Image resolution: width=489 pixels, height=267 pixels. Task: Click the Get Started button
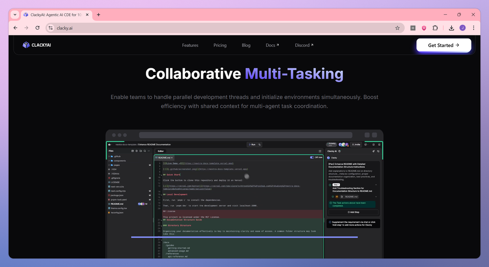[444, 45]
